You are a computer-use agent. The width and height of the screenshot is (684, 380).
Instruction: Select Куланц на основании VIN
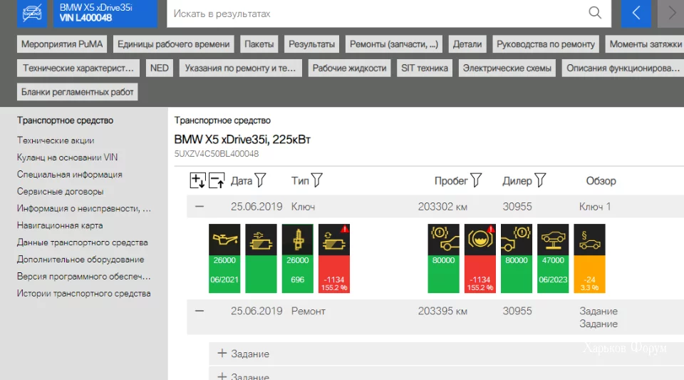[x=67, y=158]
